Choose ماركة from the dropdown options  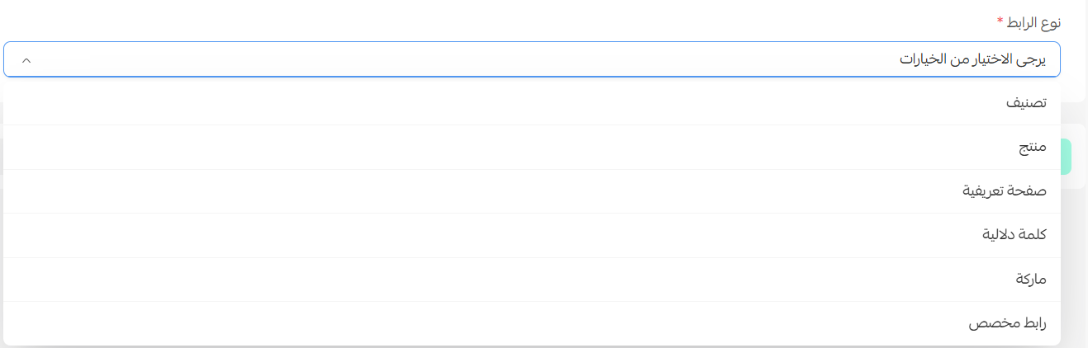[1031, 279]
